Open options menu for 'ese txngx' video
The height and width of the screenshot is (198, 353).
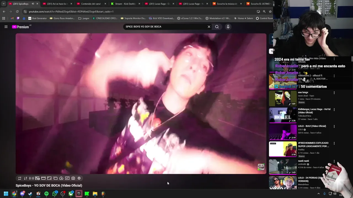click(x=334, y=93)
